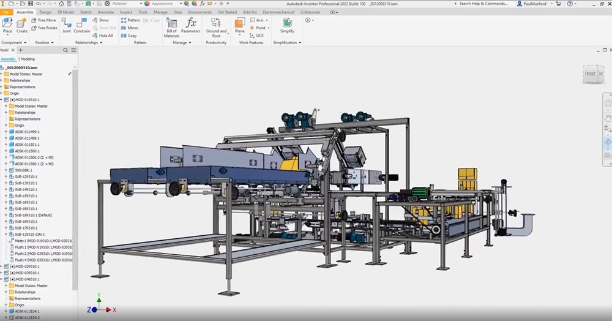The image size is (612, 321).
Task: Click the Ground and Root icon
Action: pyautogui.click(x=216, y=28)
